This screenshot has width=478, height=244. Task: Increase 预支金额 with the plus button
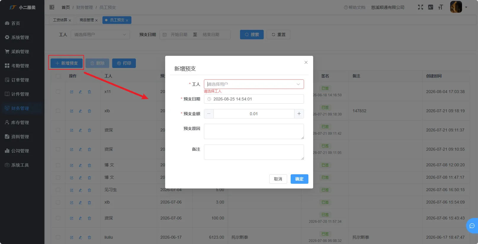pos(299,114)
